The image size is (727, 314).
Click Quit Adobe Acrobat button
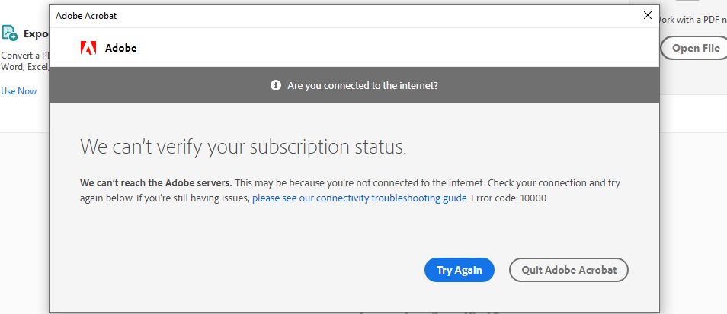(x=568, y=270)
